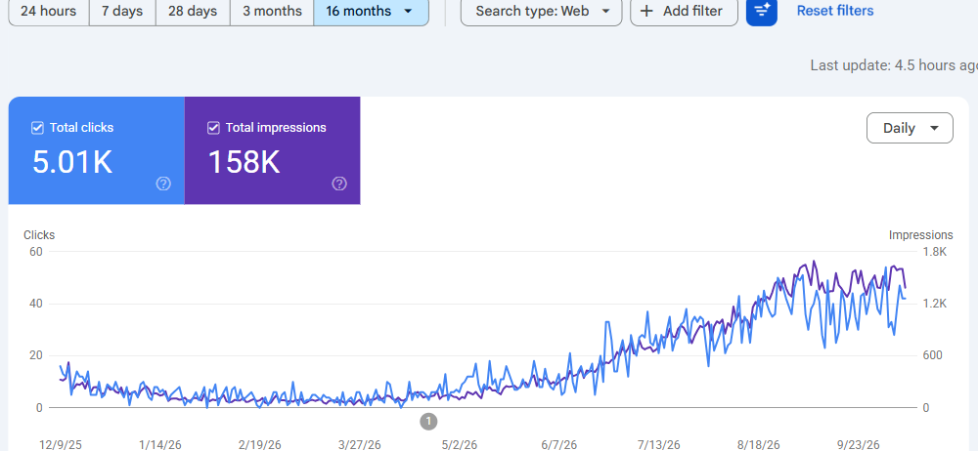
Task: Open help icon on Total clicks card
Action: click(x=163, y=184)
